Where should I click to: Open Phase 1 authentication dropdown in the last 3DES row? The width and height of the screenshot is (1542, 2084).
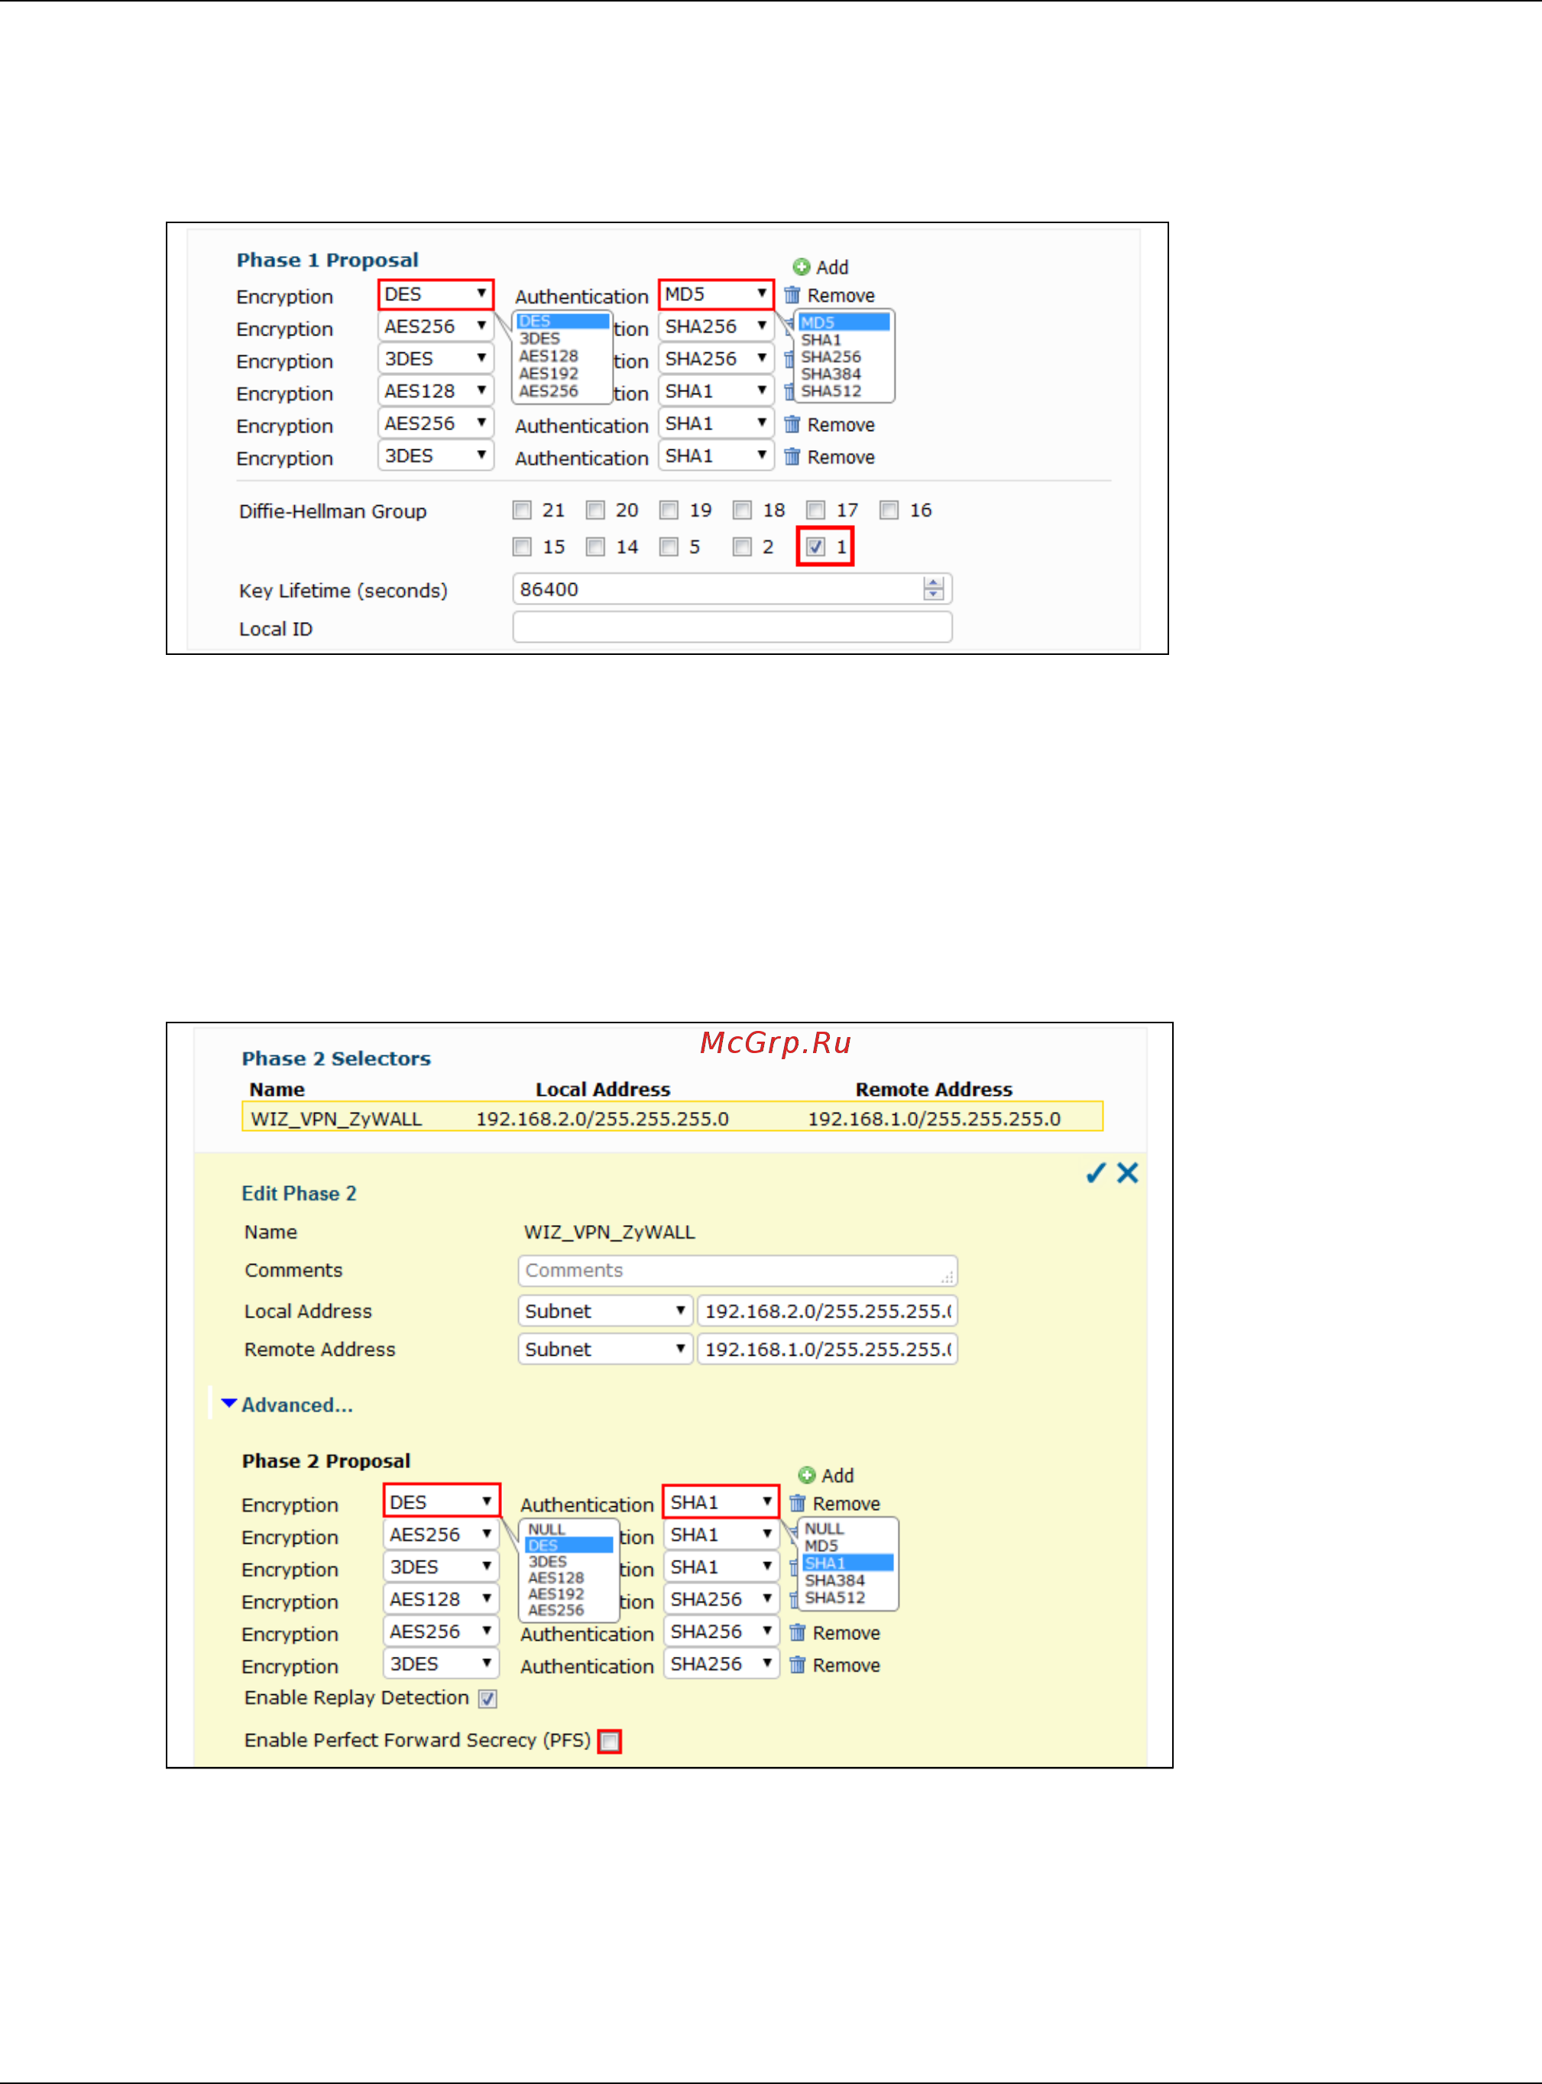coord(716,455)
